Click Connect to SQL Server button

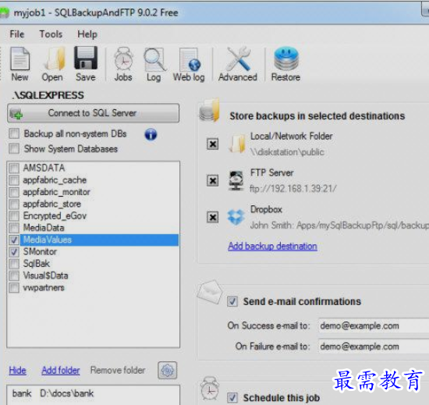(94, 113)
